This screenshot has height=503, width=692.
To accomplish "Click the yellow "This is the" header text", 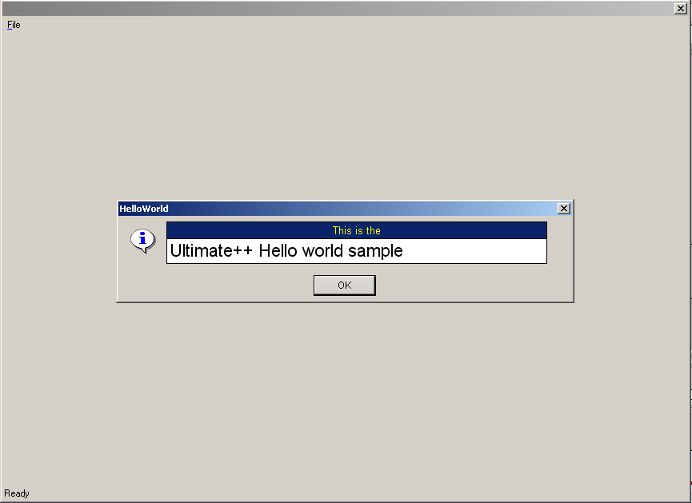I will 357,231.
